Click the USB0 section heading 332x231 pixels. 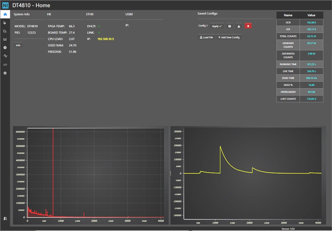(129, 14)
